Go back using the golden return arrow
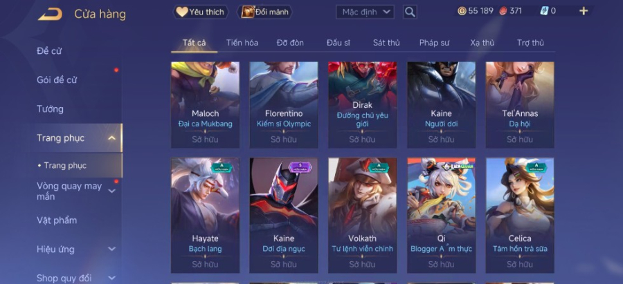Image resolution: width=623 pixels, height=284 pixels. [50, 14]
